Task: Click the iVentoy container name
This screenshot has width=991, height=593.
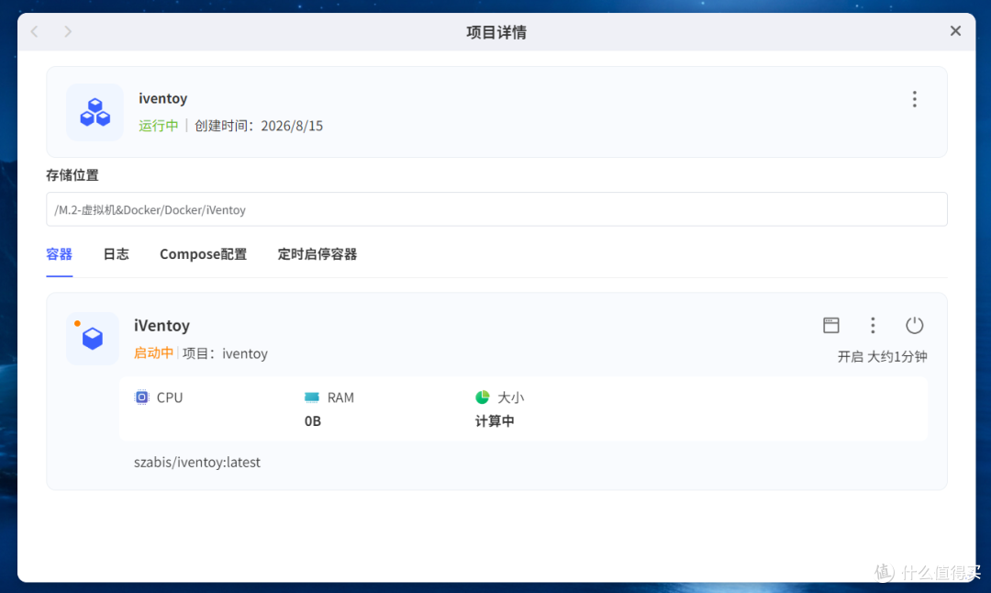Action: pos(161,326)
